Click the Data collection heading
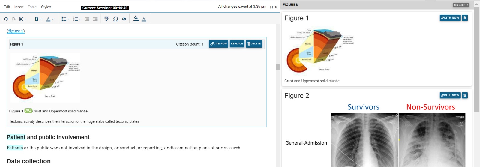The width and height of the screenshot is (480, 167). pyautogui.click(x=28, y=161)
